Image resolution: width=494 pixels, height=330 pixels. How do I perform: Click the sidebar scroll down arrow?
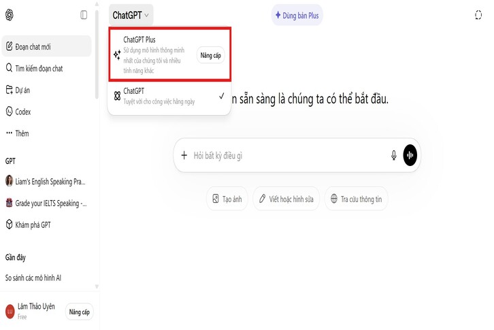(x=97, y=286)
